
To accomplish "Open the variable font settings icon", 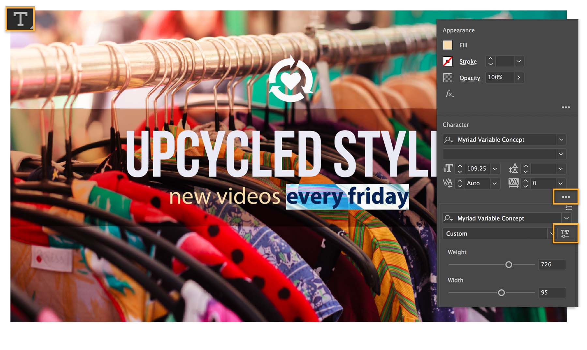I will point(566,233).
